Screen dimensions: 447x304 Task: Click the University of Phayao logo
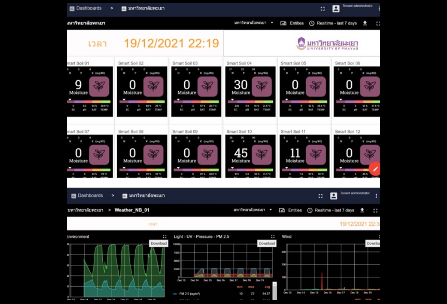[x=327, y=43]
